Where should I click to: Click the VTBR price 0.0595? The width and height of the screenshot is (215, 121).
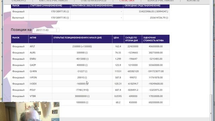(118, 96)
